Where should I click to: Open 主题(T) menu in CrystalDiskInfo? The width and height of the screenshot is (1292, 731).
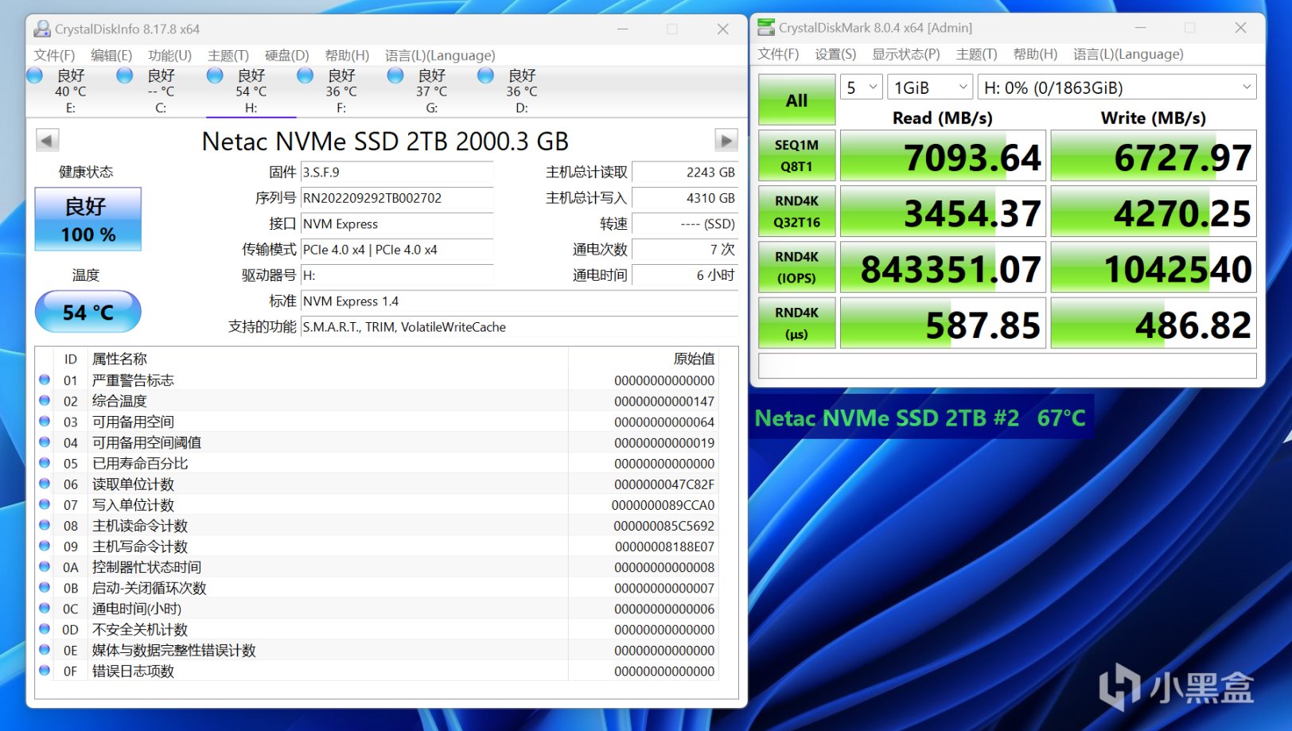(x=228, y=55)
